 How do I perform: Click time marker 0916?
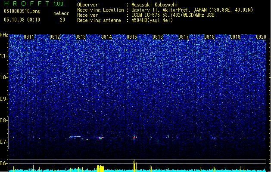158,37
